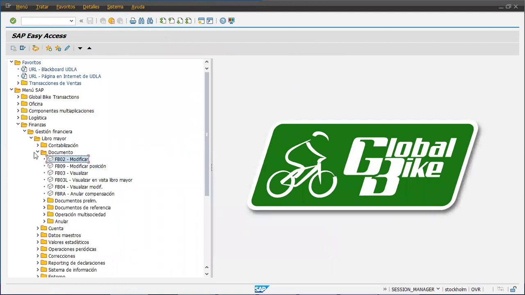Open the Menú menu
Viewport: 525px width, 295px height.
click(22, 7)
